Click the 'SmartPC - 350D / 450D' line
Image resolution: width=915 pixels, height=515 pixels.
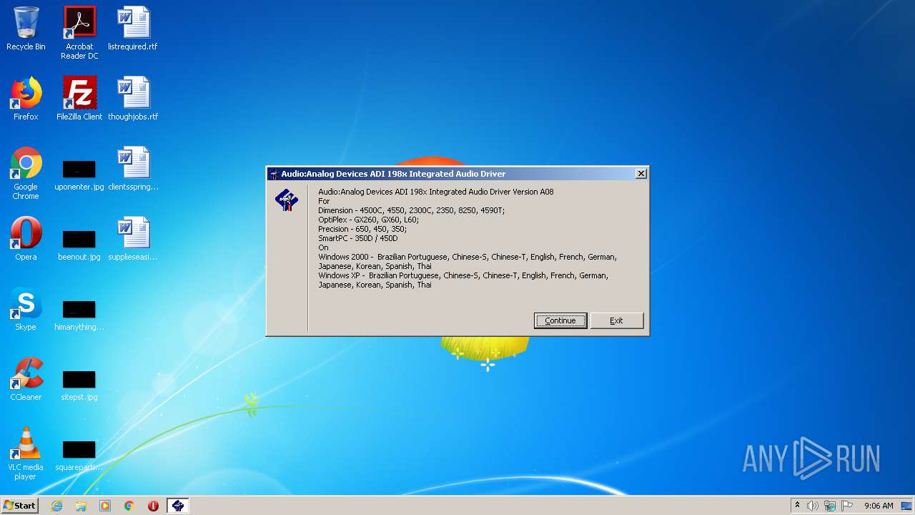point(357,238)
